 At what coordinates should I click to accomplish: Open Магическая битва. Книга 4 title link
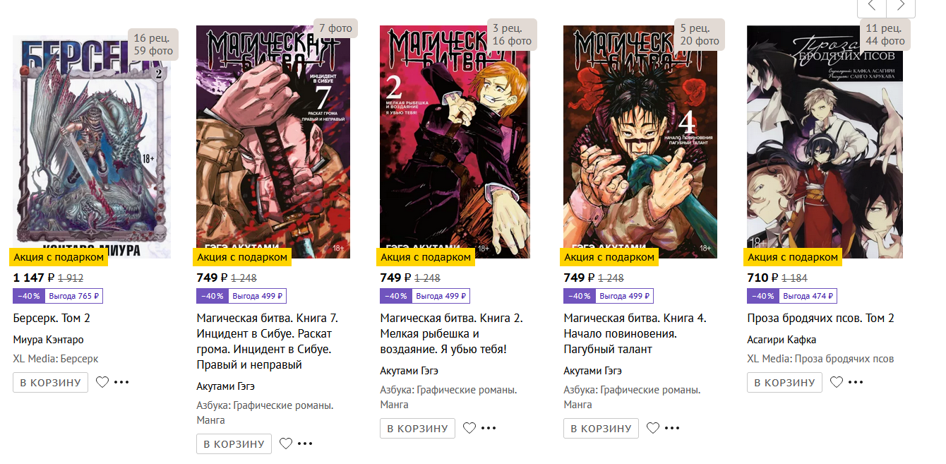point(635,333)
